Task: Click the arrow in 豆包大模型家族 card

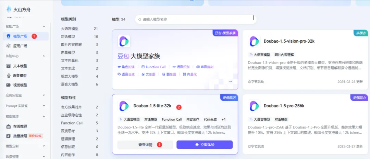Action: coord(231,81)
